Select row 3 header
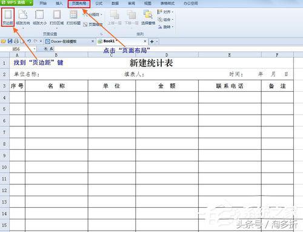Viewport: 303px width, 232px height. click(4, 86)
